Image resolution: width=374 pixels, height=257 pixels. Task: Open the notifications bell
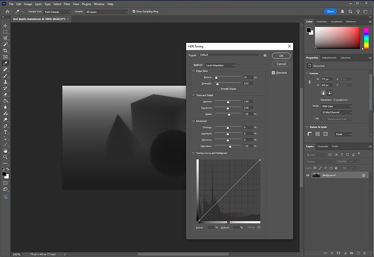coord(342,11)
